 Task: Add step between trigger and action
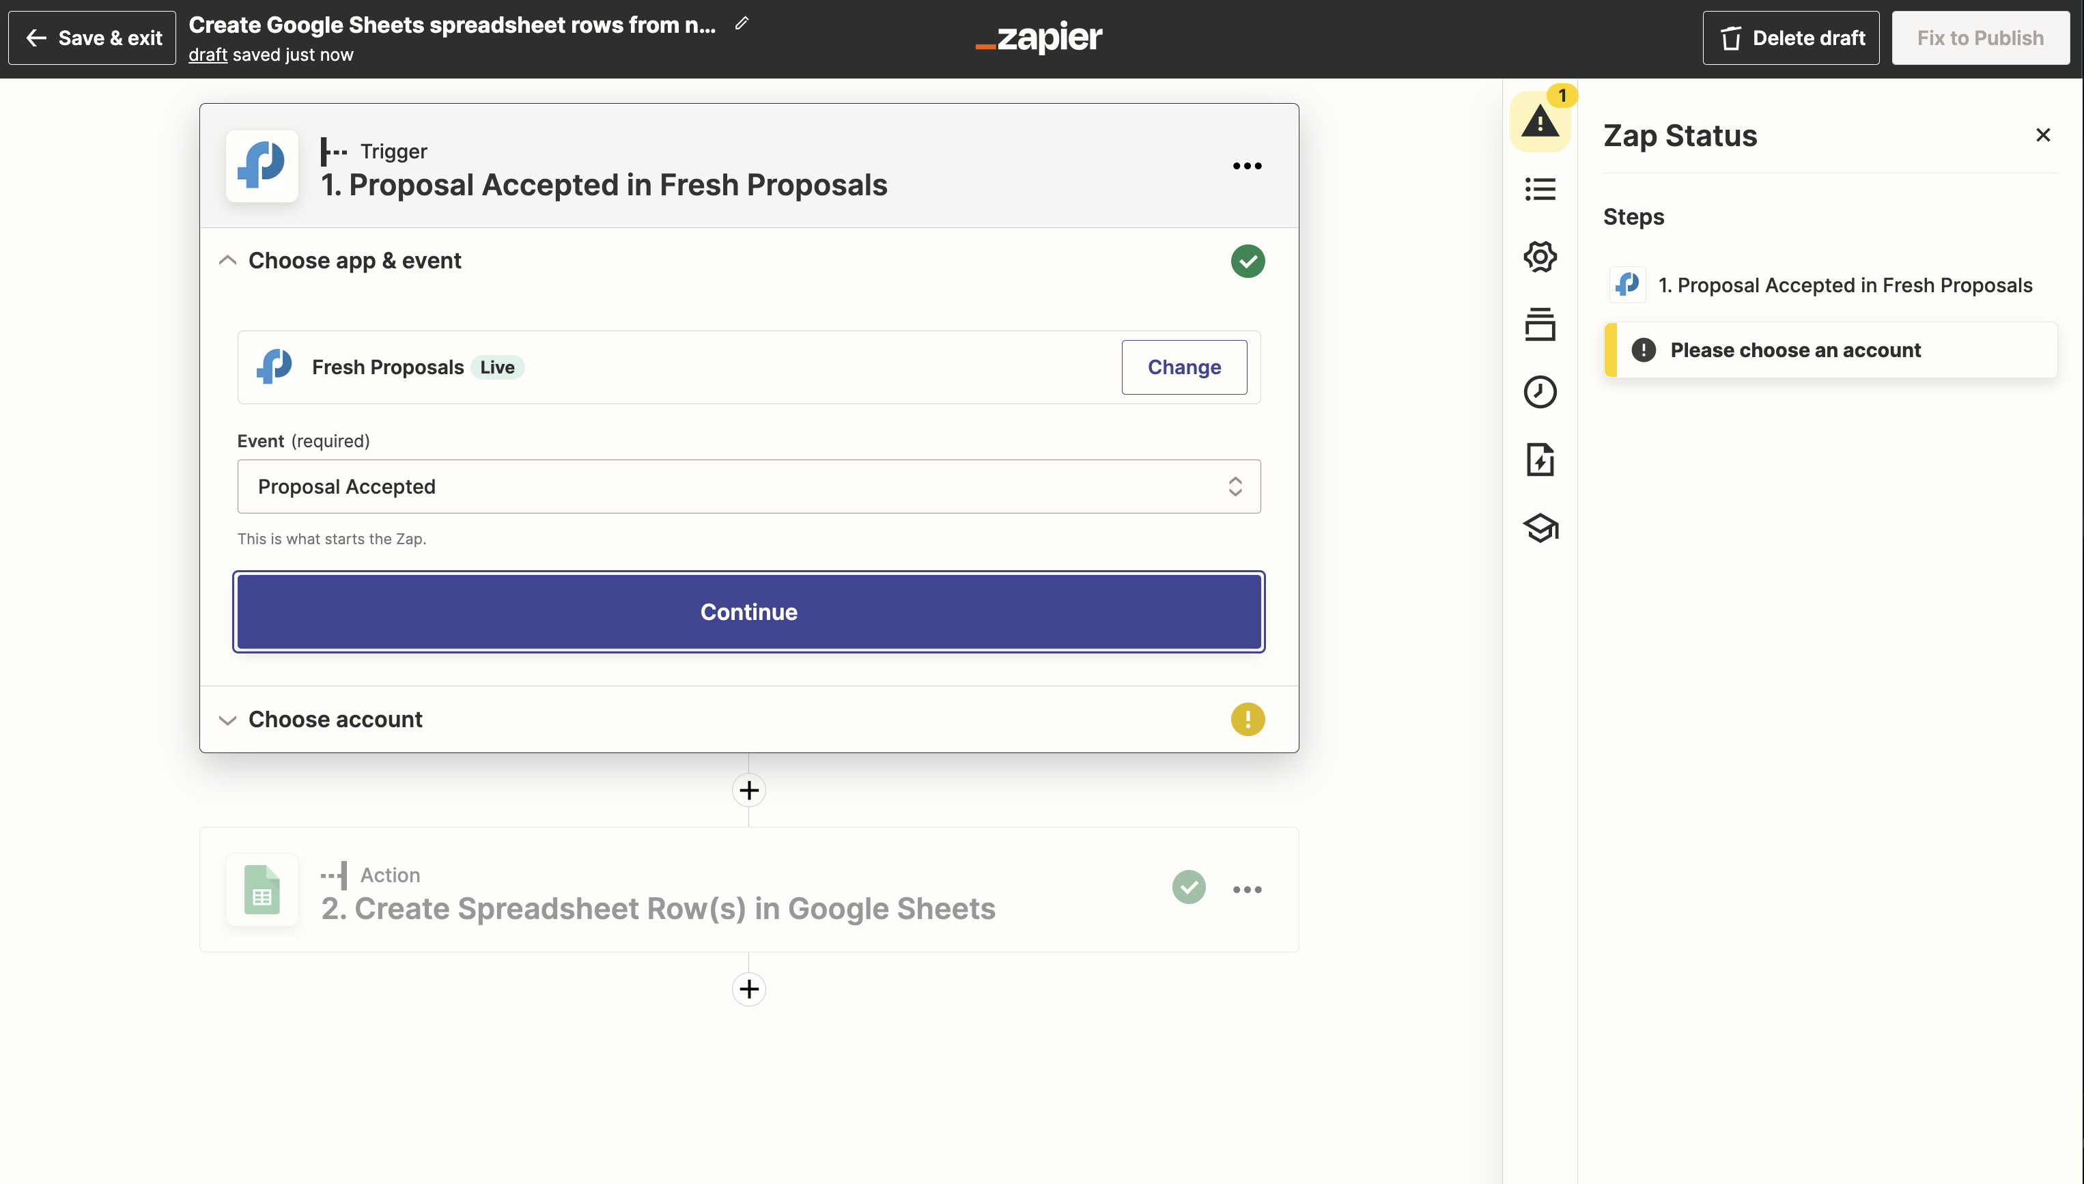(x=748, y=789)
